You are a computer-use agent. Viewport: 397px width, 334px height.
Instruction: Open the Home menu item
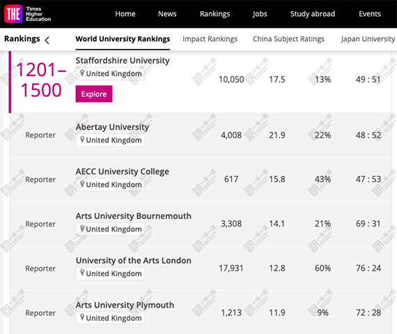[x=125, y=14]
